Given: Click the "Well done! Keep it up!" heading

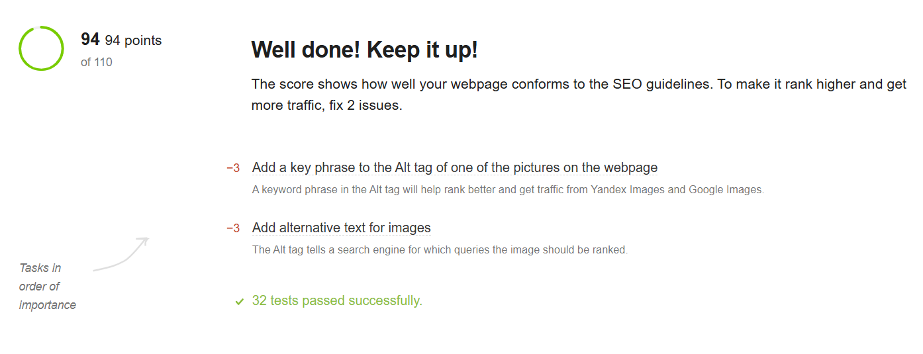Looking at the screenshot, I should pos(364,50).
